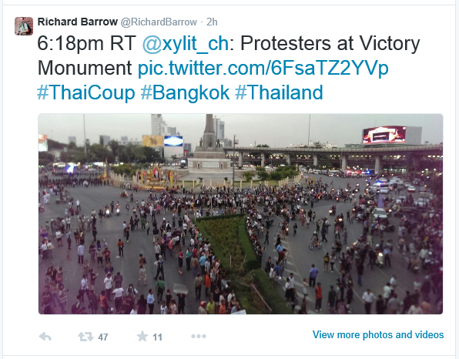Visit the @xylit_ch mention
Viewport: 459px width, 359px height.
(x=186, y=44)
